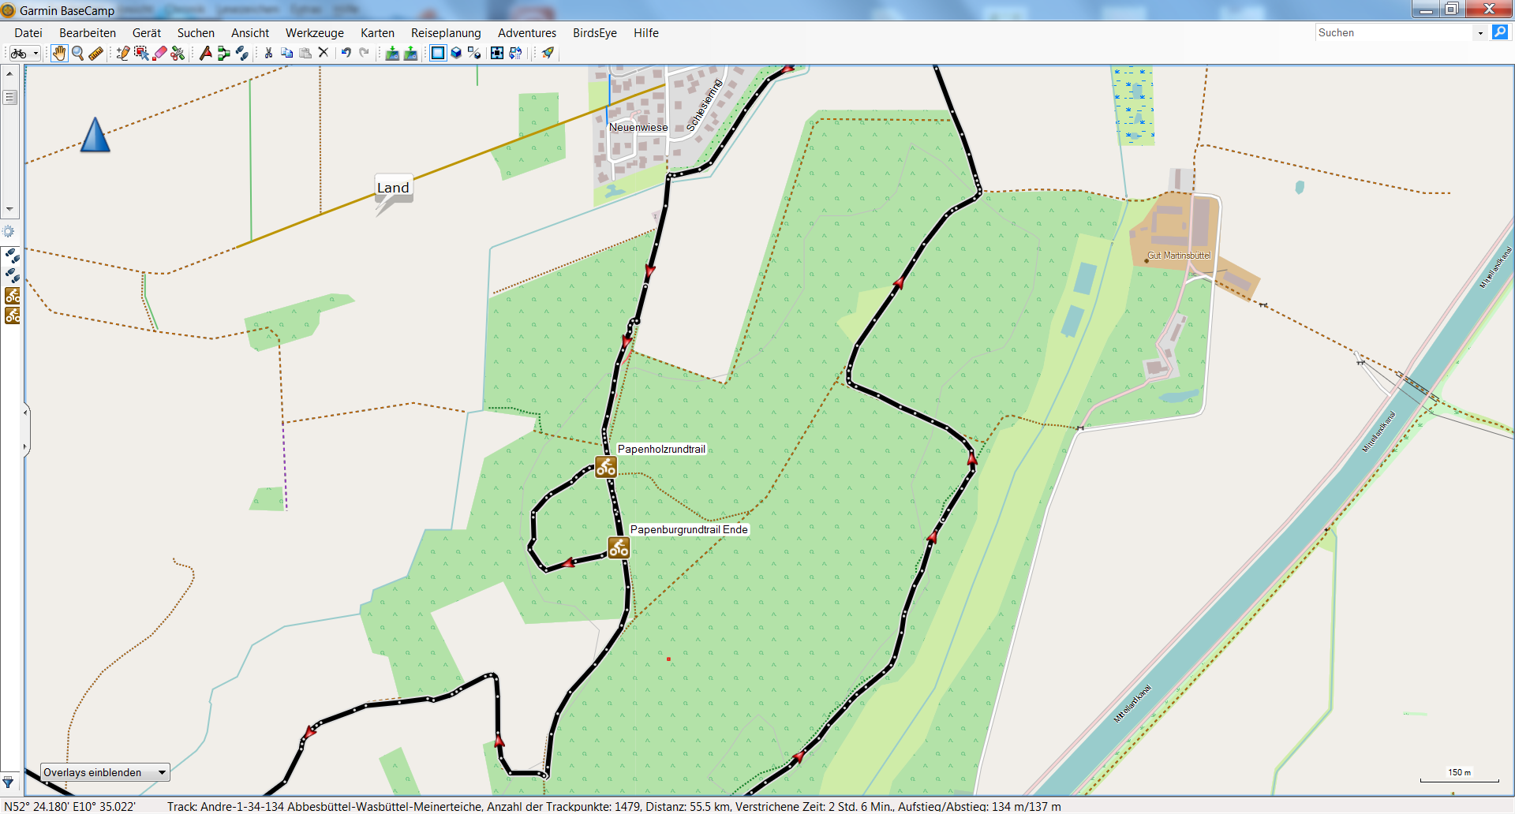
Task: Open the Werkzeuge menu
Action: [x=315, y=33]
